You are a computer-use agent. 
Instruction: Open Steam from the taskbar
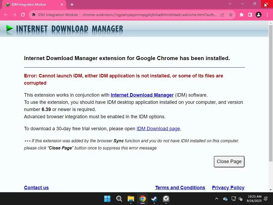coord(154,199)
